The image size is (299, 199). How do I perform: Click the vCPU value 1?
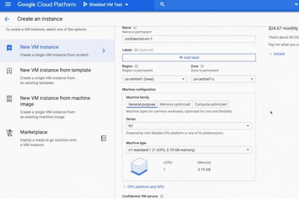tap(164, 170)
